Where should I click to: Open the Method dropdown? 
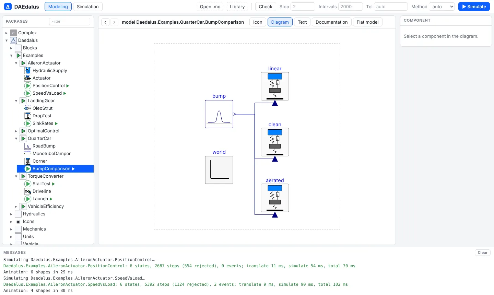[442, 7]
